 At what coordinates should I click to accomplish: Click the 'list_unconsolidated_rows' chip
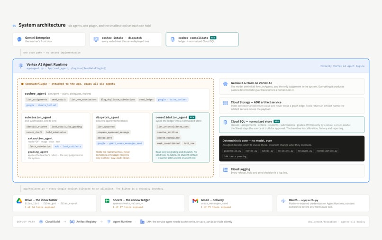pos(173,126)
